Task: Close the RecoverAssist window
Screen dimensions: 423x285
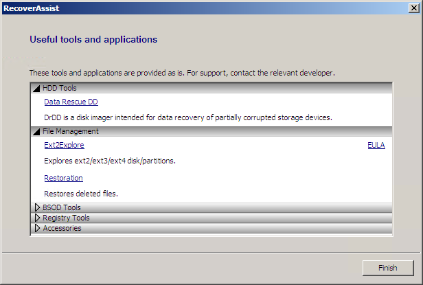Action: (x=414, y=8)
